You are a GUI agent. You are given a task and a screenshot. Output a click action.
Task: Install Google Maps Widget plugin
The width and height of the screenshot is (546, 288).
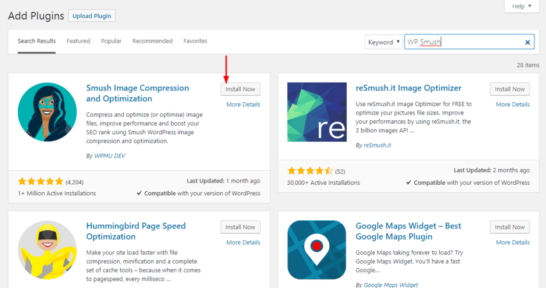[510, 227]
